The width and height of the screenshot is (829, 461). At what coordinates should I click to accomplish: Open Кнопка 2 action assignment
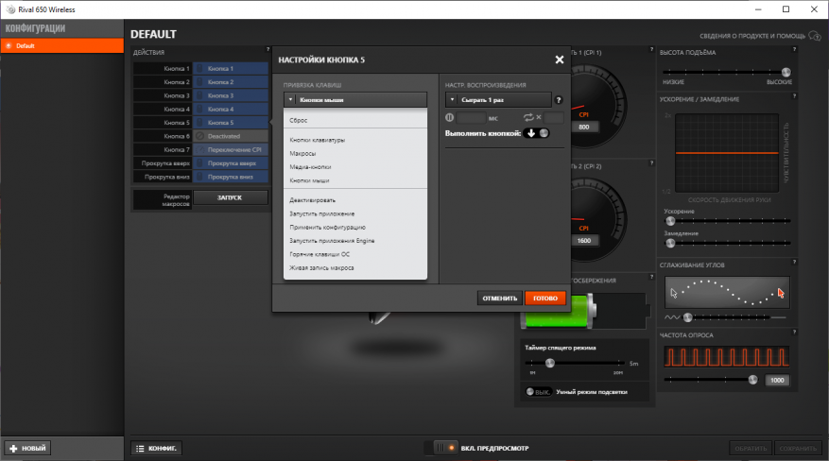231,82
